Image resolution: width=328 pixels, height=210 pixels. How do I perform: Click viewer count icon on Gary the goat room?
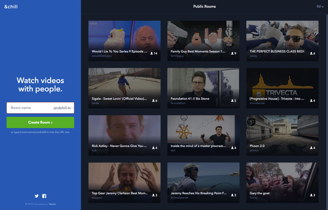pyautogui.click(x=311, y=195)
